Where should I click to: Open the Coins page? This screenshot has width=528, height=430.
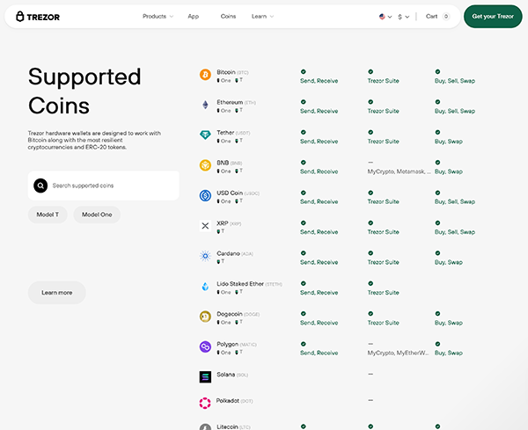[228, 16]
